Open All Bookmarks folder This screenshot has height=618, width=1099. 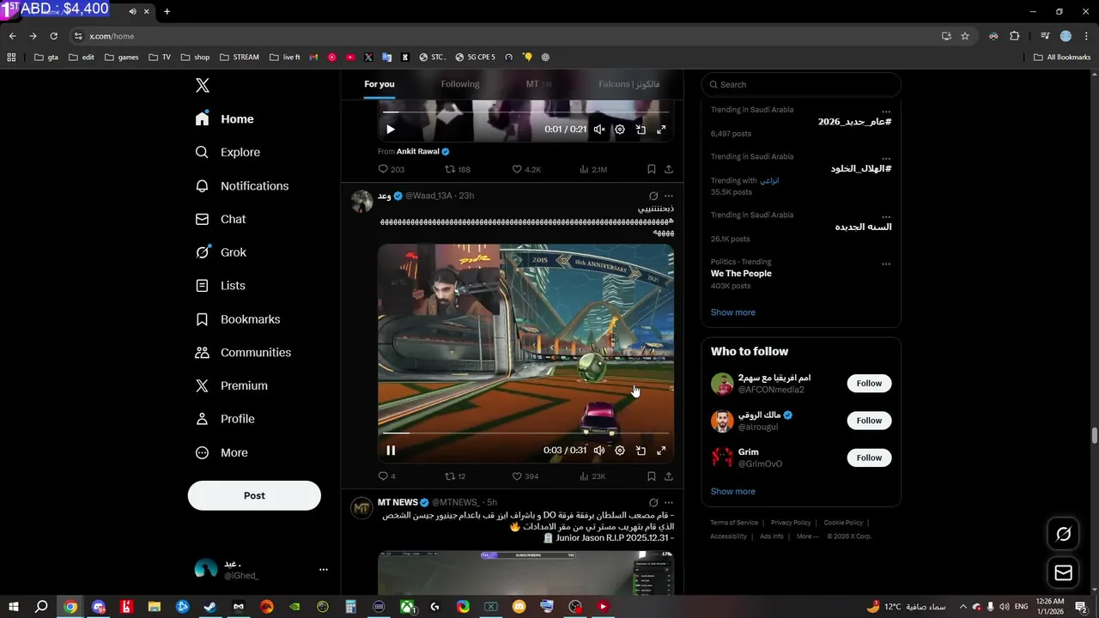point(1062,58)
